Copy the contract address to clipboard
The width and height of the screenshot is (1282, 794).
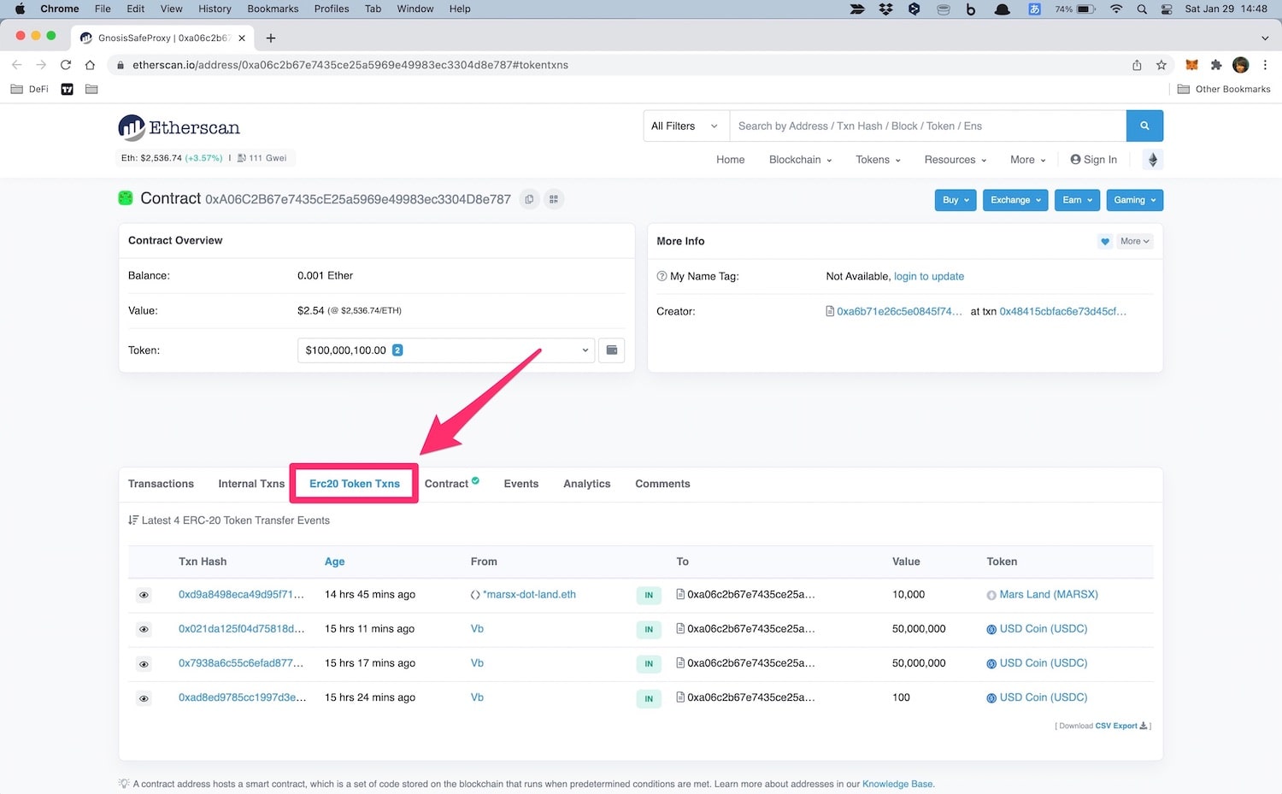pos(529,199)
